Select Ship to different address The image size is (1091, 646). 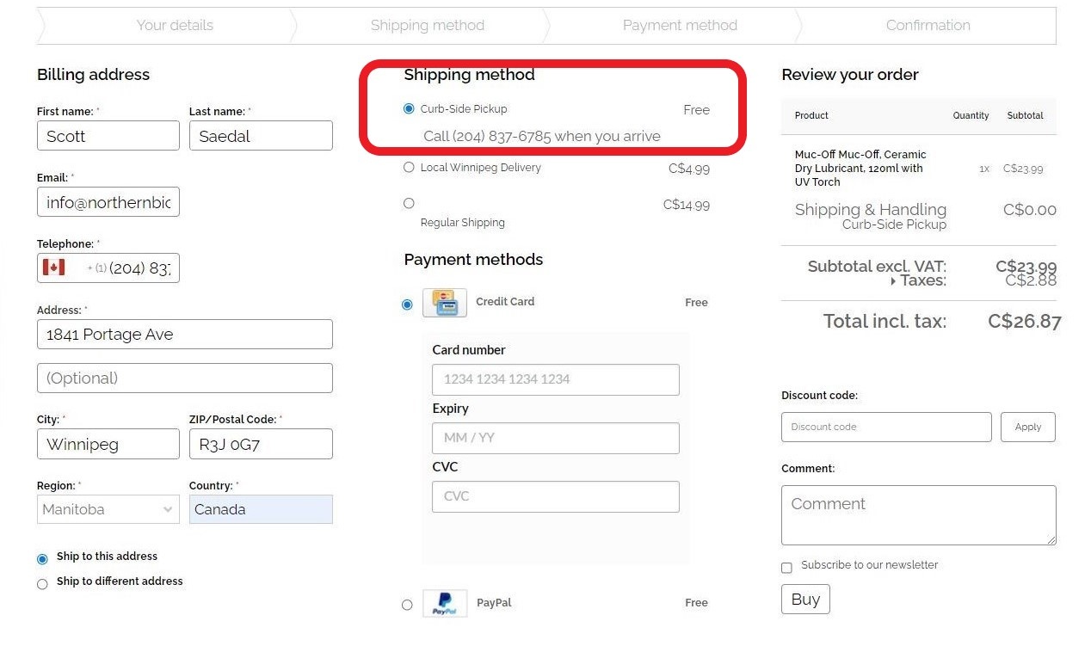coord(42,584)
